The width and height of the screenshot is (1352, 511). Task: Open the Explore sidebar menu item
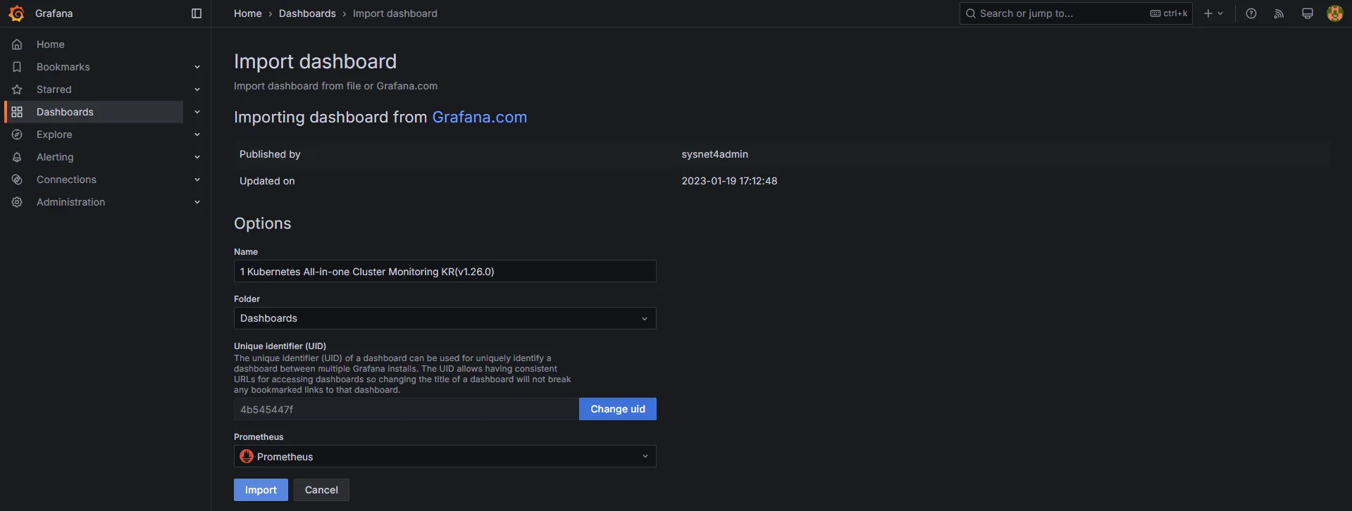[54, 134]
